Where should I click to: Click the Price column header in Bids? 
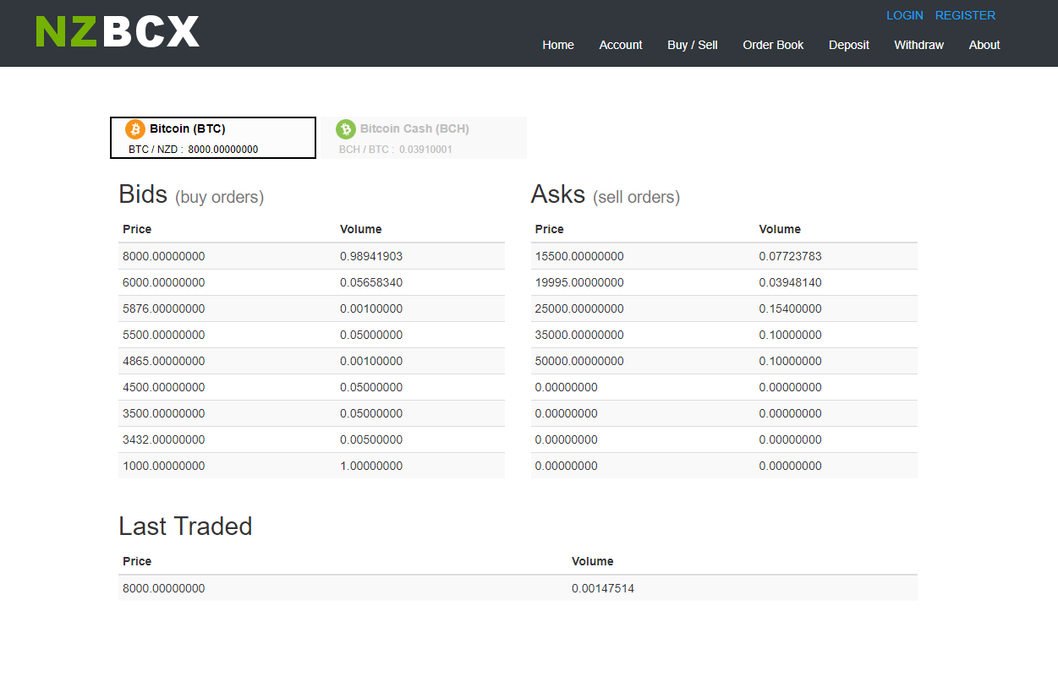coord(137,229)
